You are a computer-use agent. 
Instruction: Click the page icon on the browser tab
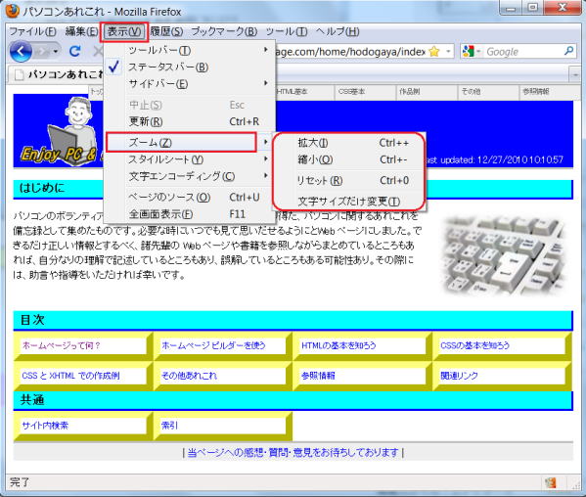[x=19, y=74]
